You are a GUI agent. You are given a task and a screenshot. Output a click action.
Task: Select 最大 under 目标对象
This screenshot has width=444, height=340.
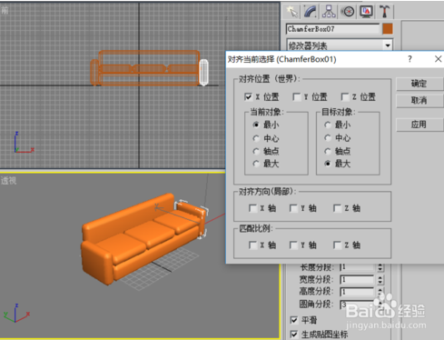[x=328, y=164]
